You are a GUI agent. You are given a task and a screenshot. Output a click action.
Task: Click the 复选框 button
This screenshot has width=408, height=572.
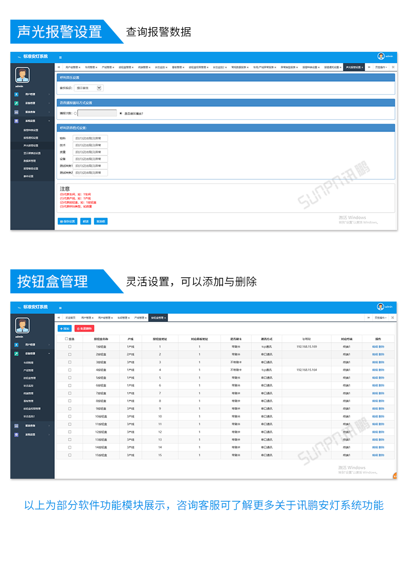[101, 221]
